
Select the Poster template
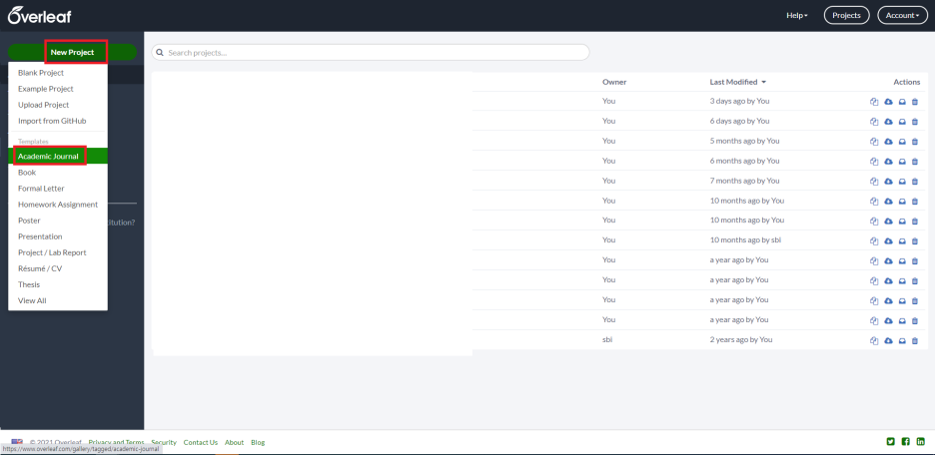pos(58,221)
